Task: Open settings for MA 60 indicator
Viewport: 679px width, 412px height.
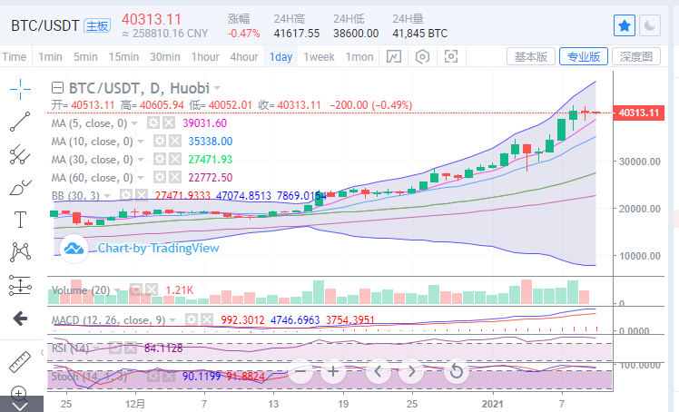Action: click(160, 178)
